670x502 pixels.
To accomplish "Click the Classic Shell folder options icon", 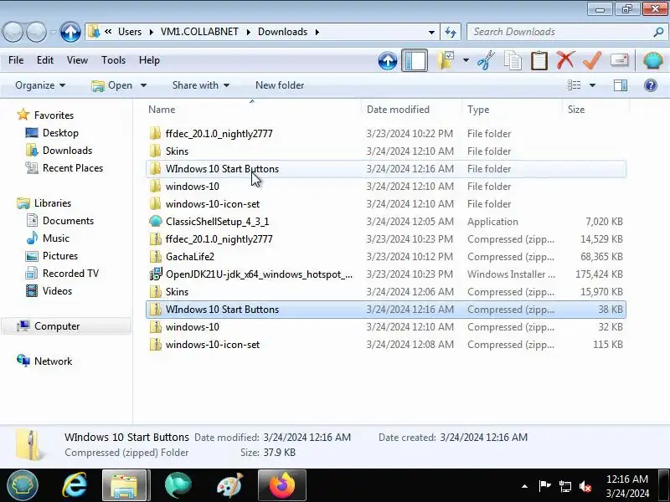I will pyautogui.click(x=446, y=60).
